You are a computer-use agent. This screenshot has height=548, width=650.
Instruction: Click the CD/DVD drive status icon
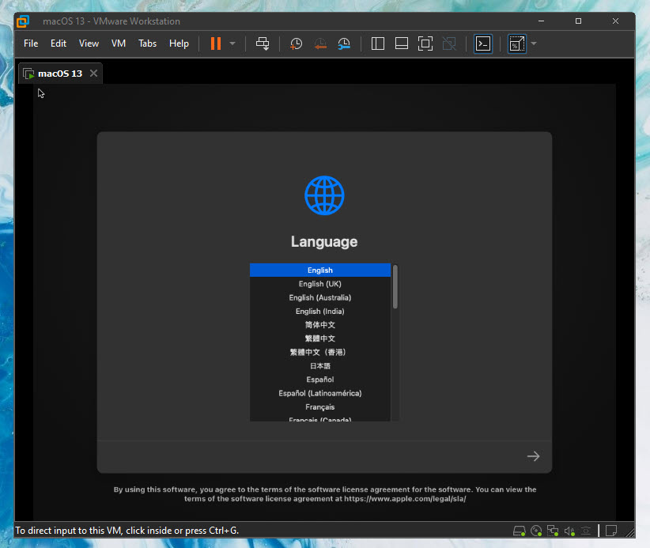point(536,531)
